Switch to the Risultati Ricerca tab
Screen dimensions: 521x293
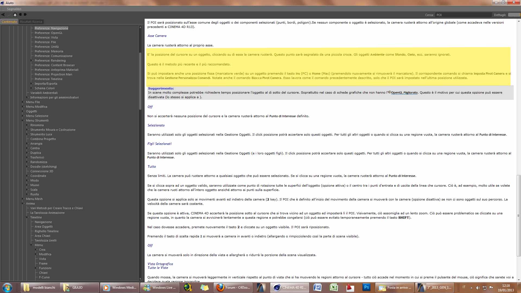[31, 22]
